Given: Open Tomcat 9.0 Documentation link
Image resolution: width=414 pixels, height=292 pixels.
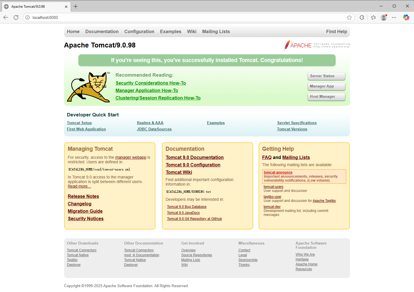Looking at the screenshot, I should pyautogui.click(x=194, y=157).
